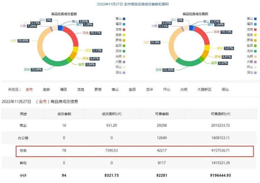Toggle 龙岗 legend swatch in right chart

tap(255, 29)
